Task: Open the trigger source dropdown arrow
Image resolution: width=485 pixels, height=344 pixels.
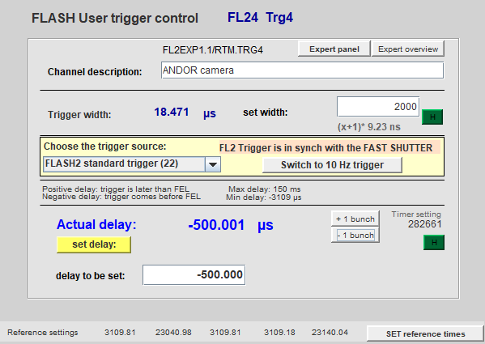Action: tap(213, 164)
